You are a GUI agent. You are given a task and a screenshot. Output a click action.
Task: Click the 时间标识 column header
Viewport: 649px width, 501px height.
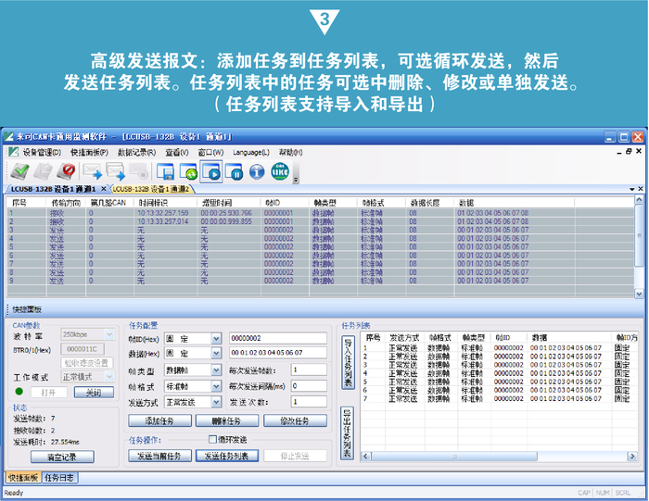166,203
